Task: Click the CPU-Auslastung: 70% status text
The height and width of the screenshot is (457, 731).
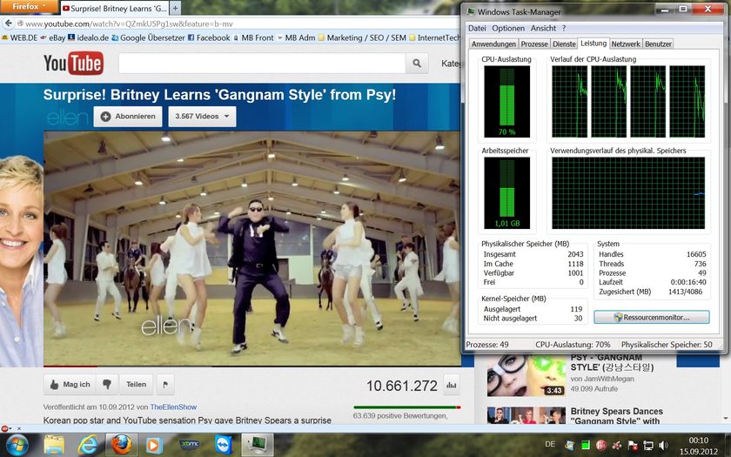Action: coord(573,345)
